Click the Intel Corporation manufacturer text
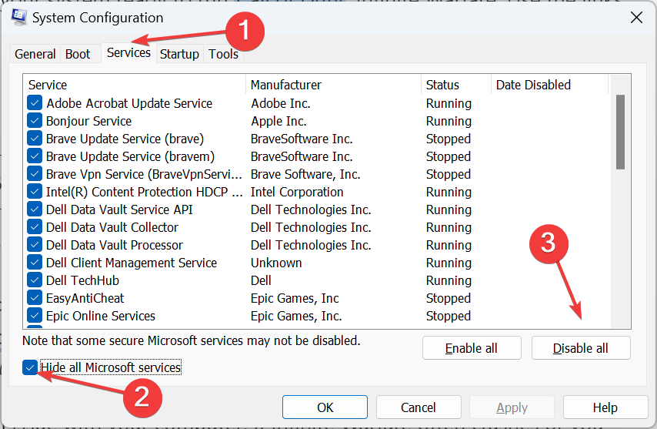This screenshot has height=429, width=657. pos(297,192)
